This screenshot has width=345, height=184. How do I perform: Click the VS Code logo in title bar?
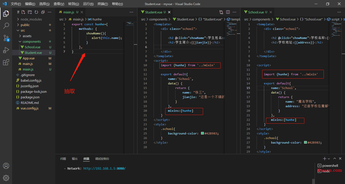point(4,4)
